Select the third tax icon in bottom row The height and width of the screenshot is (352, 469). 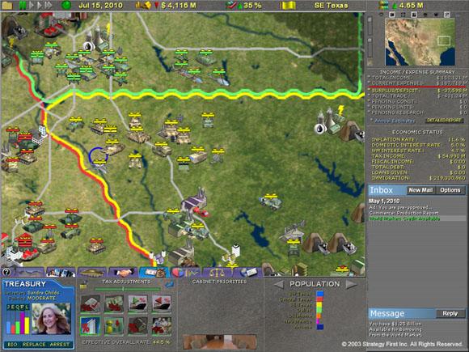[x=137, y=326]
